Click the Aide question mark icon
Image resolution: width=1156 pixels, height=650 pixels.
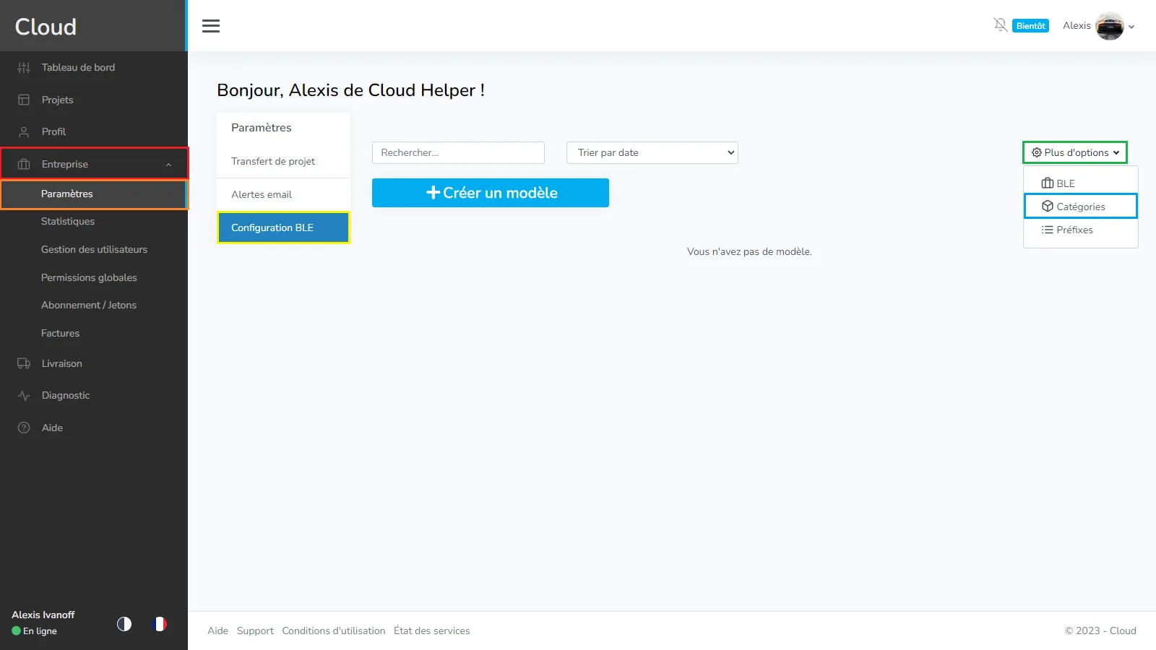(24, 428)
